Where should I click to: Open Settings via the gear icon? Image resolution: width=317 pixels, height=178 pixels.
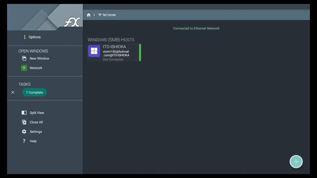(24, 132)
